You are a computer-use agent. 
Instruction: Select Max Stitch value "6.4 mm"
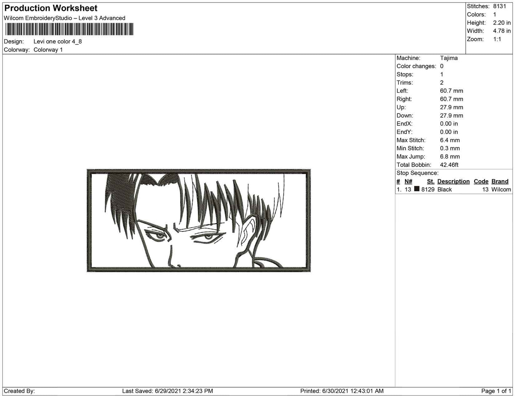(450, 140)
